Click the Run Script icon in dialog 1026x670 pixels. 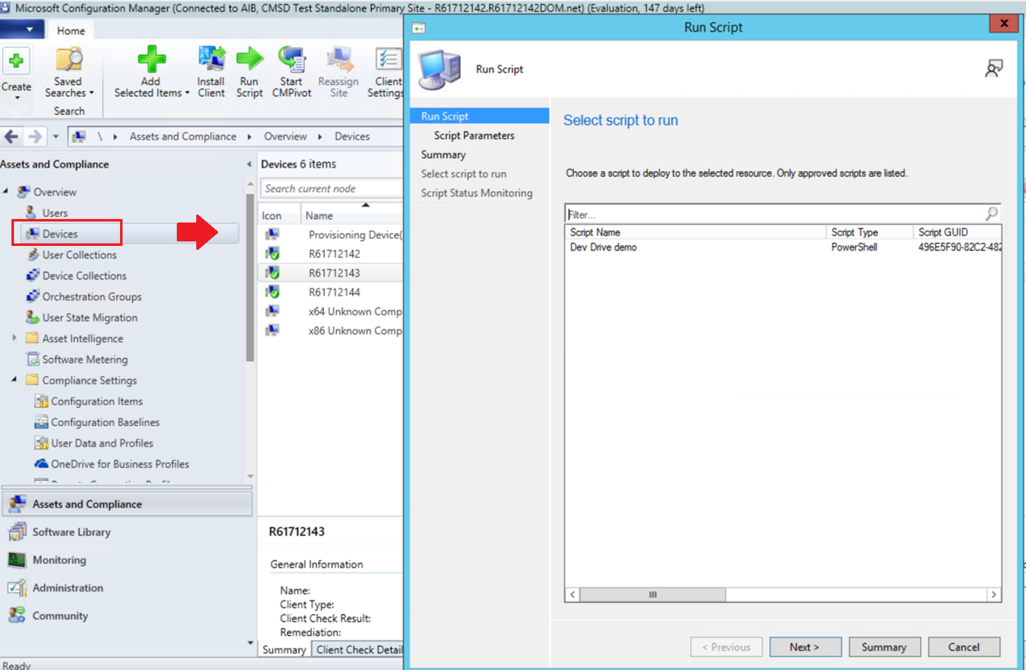point(442,68)
